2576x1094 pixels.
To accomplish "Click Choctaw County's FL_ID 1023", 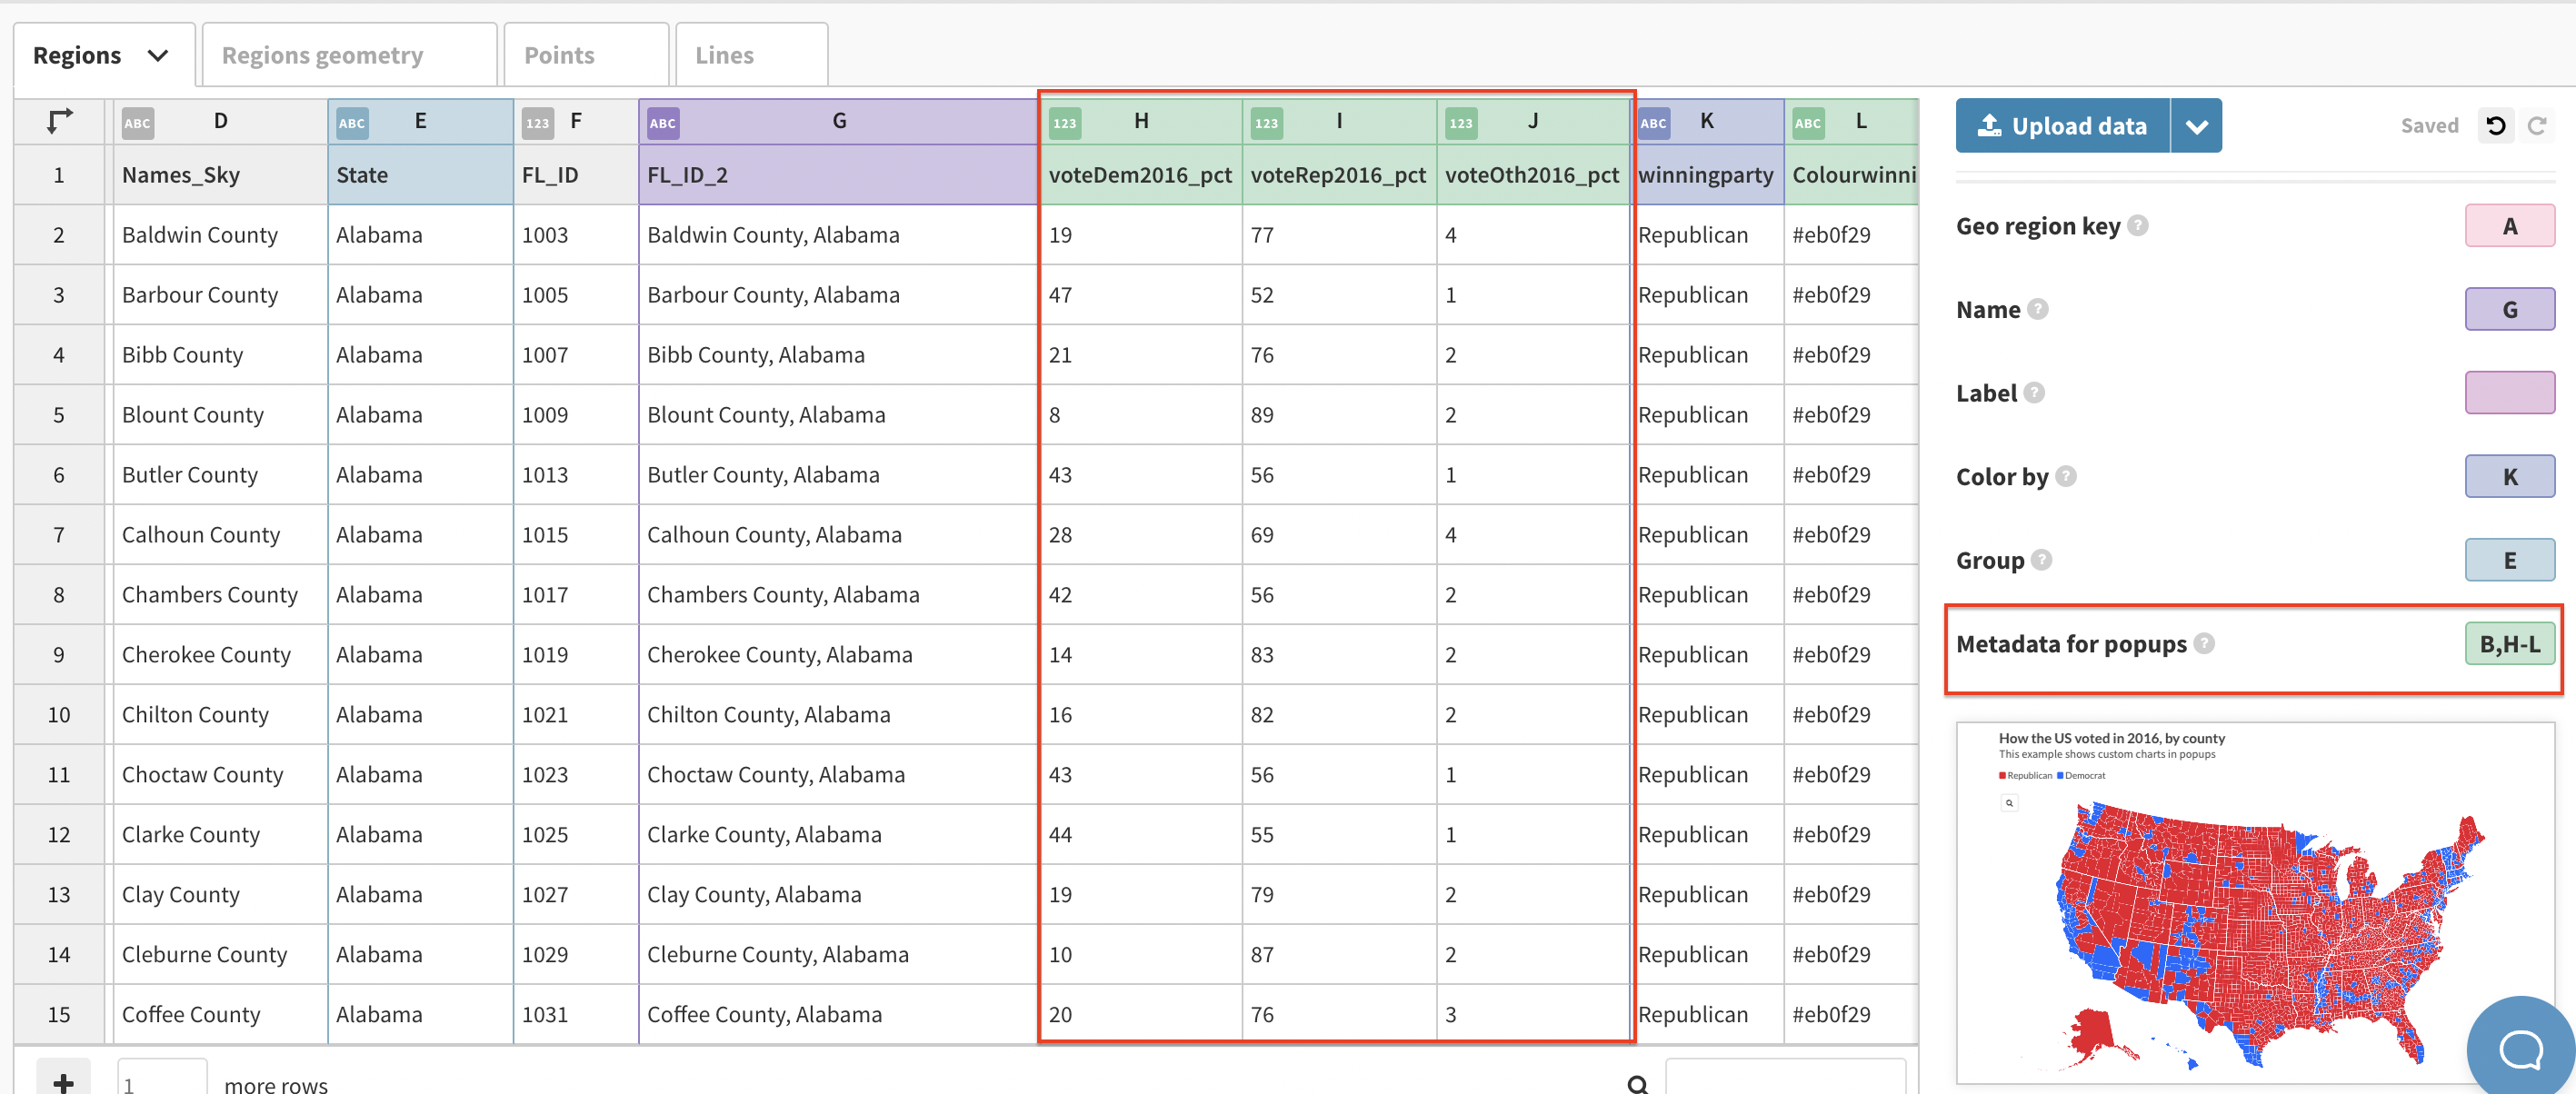I will click(x=576, y=775).
